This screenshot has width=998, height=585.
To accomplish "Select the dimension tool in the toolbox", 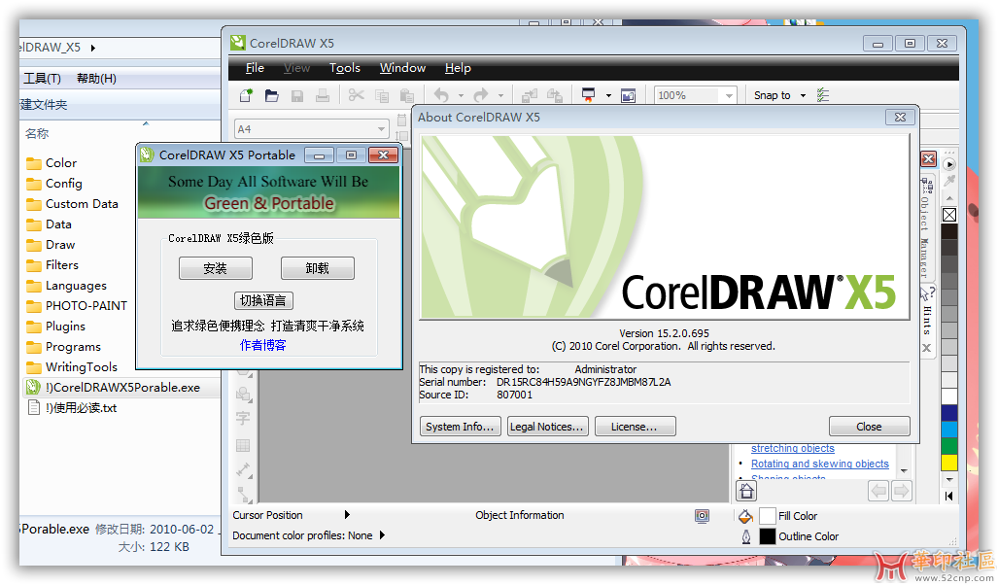I will click(243, 470).
